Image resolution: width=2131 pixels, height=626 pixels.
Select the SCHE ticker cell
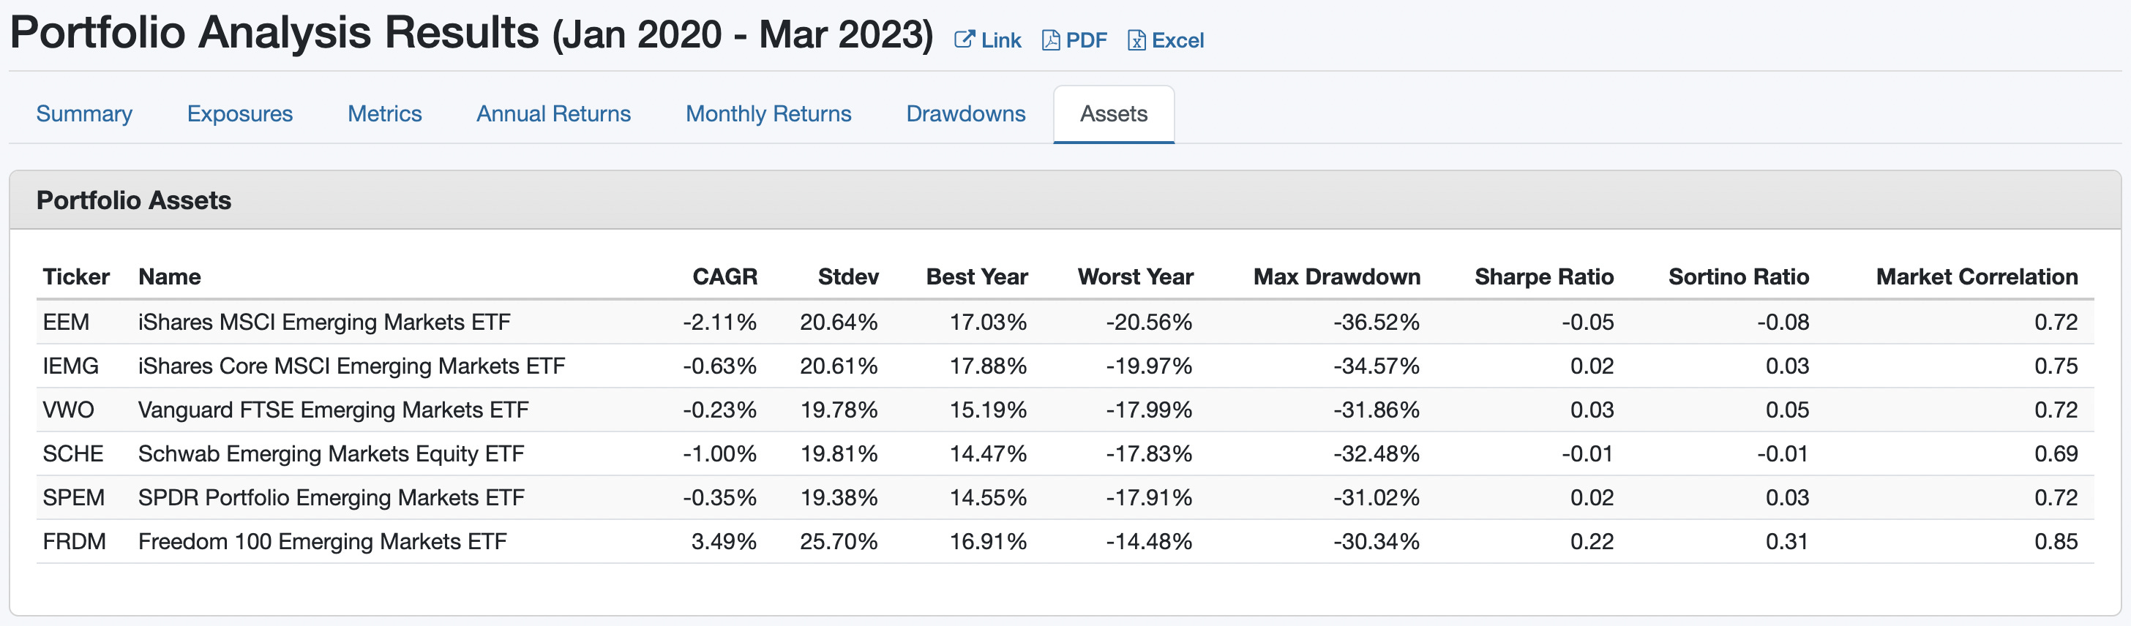[72, 453]
